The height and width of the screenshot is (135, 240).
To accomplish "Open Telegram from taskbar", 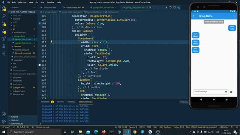I will (142, 132).
